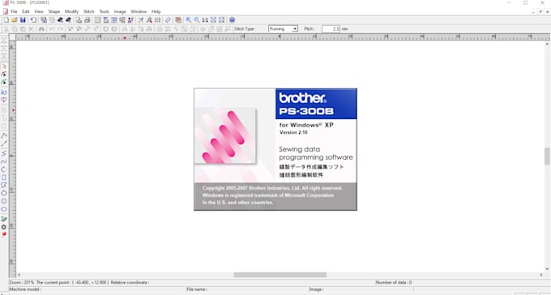Open the Edit menu
The height and width of the screenshot is (295, 551).
[26, 11]
